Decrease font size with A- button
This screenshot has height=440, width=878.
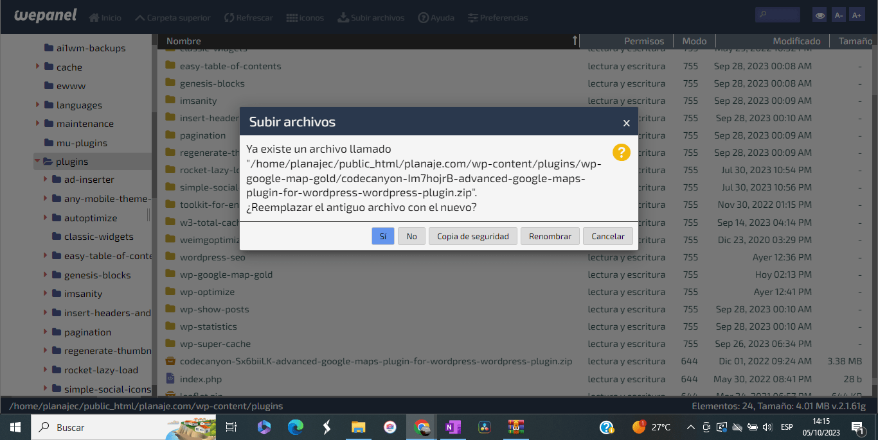point(838,15)
